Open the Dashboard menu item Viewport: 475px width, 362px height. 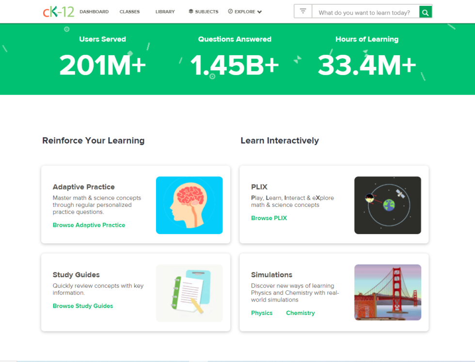pyautogui.click(x=94, y=11)
